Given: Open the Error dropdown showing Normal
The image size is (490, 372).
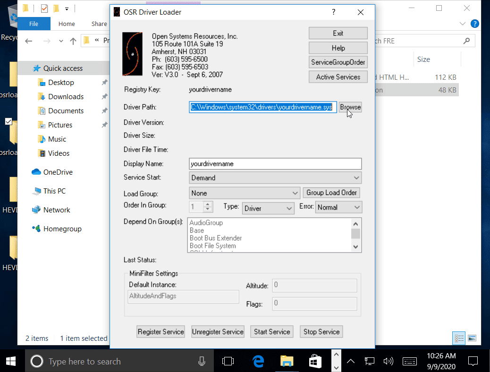Looking at the screenshot, I should [x=338, y=207].
